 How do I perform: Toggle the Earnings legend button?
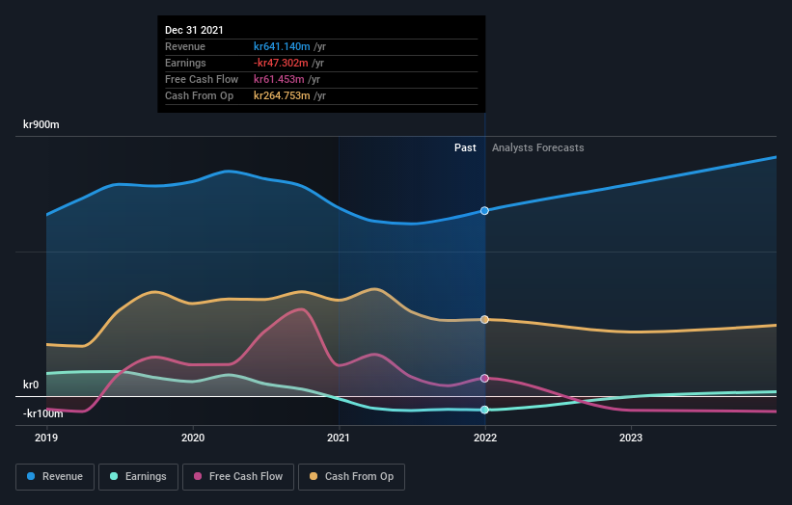point(138,477)
